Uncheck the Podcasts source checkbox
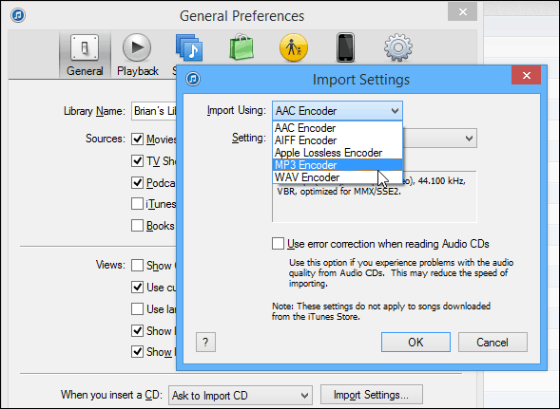The height and width of the screenshot is (409, 560). pyautogui.click(x=137, y=182)
